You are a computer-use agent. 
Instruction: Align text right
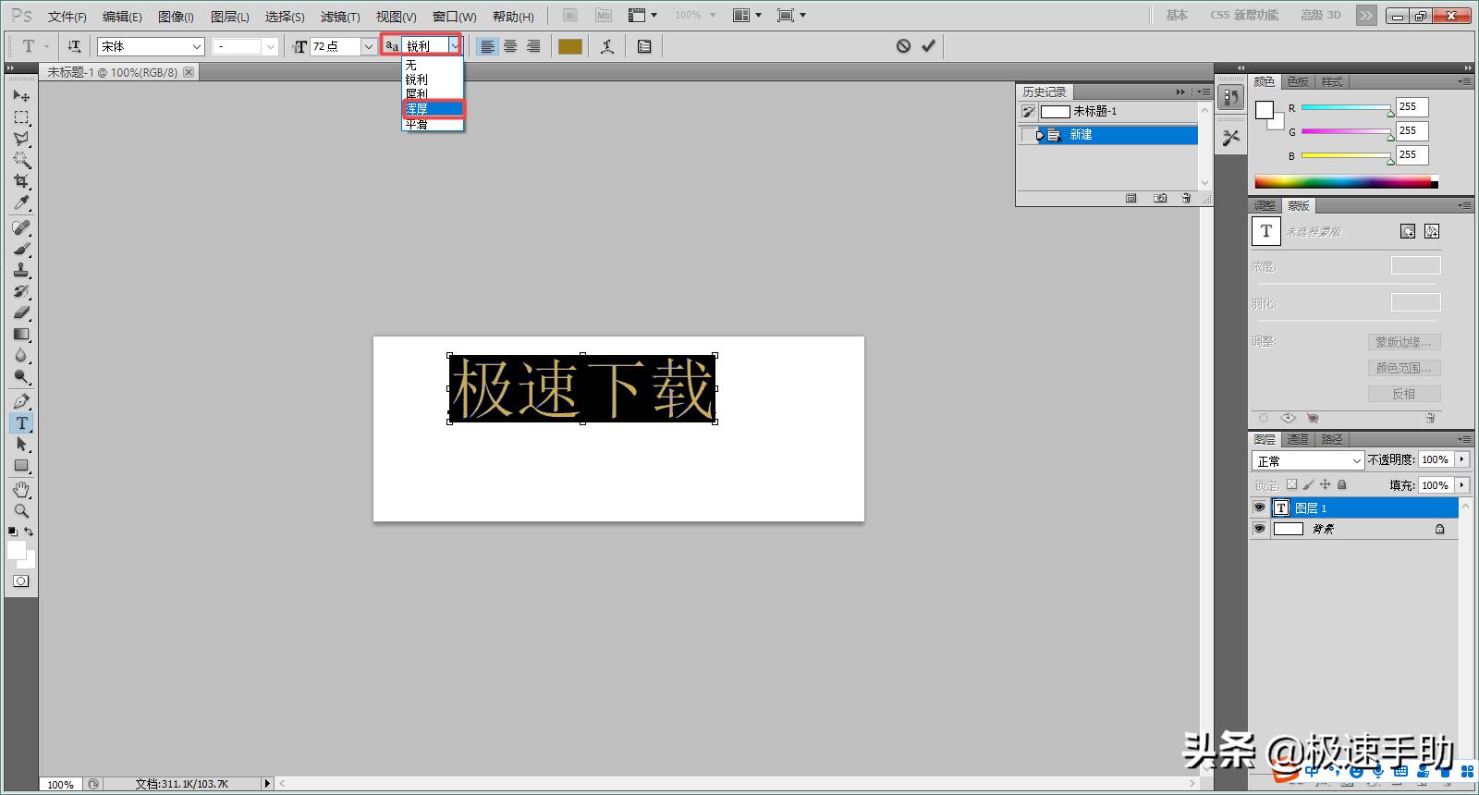(533, 46)
